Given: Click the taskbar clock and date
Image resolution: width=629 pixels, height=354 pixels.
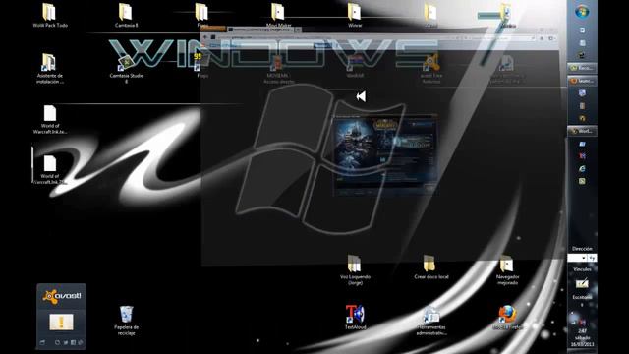Looking at the screenshot, I should tap(582, 338).
